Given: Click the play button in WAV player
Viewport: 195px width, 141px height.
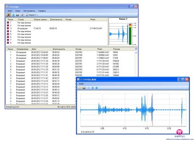Looking at the screenshot, I should click(89, 88).
